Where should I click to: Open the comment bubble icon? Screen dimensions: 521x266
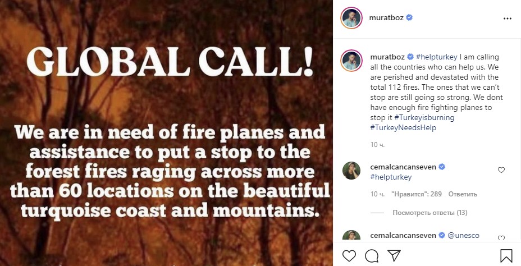[371, 256]
